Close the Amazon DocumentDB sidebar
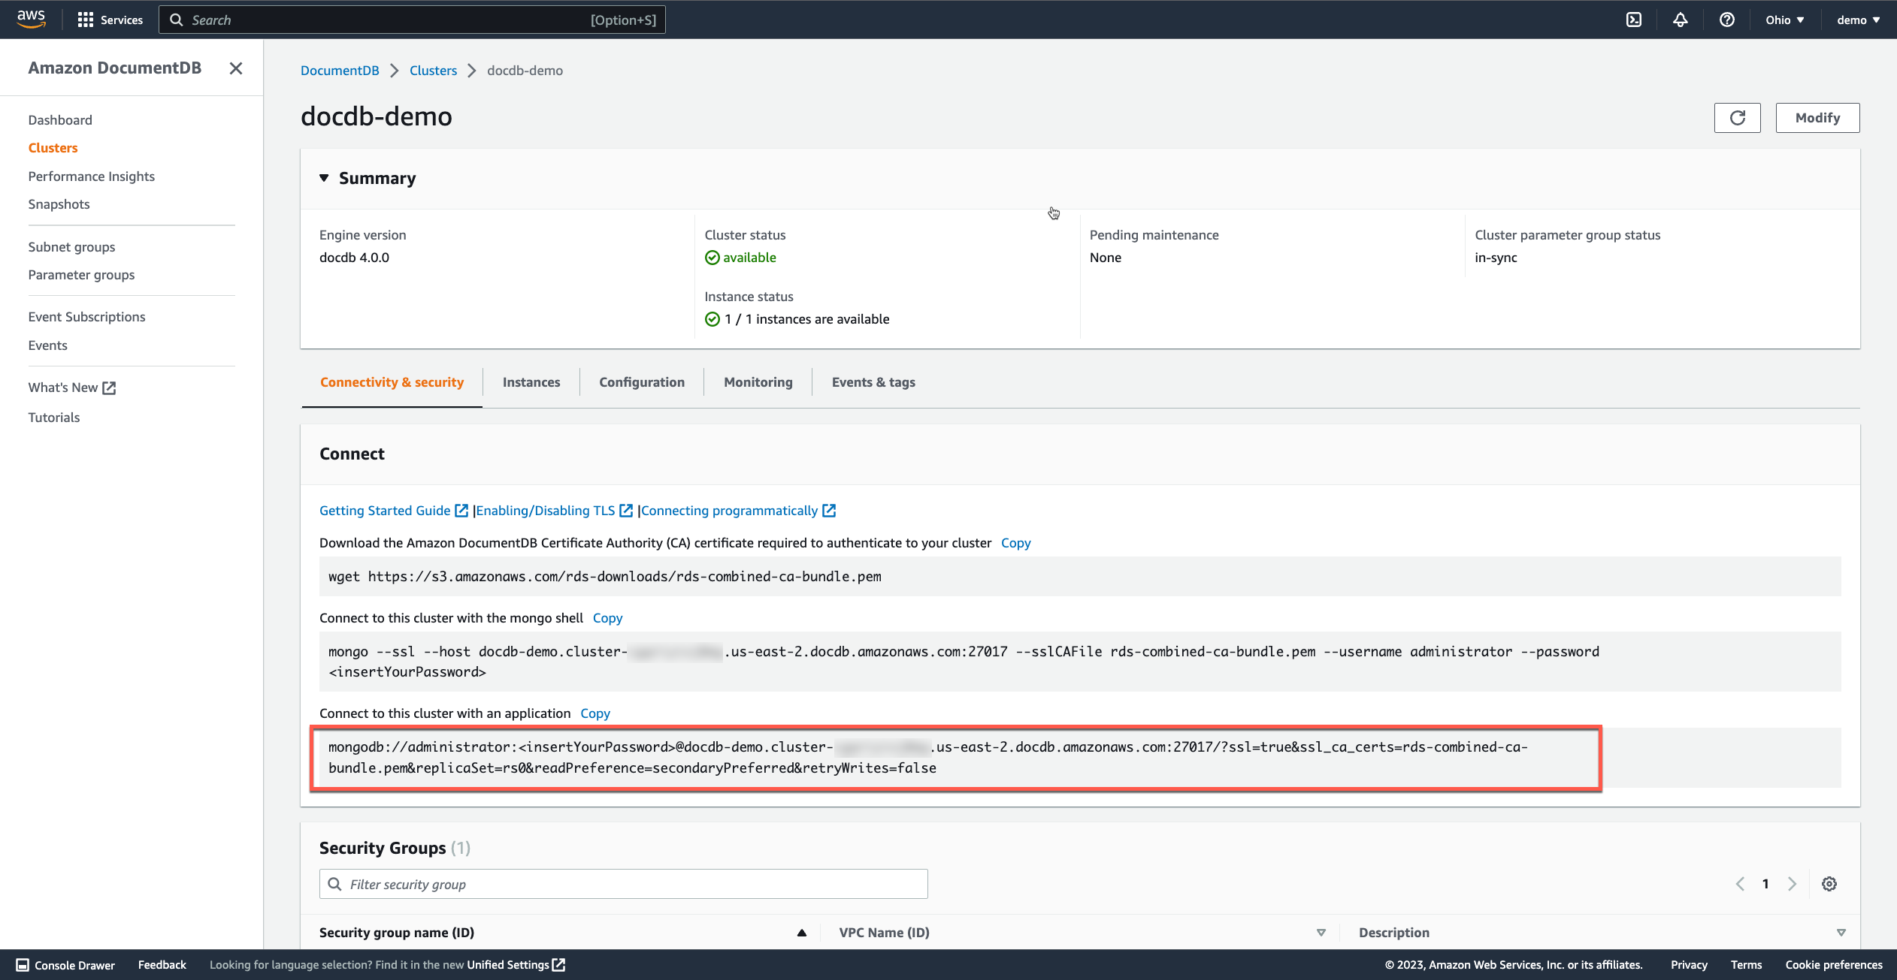 (x=236, y=68)
